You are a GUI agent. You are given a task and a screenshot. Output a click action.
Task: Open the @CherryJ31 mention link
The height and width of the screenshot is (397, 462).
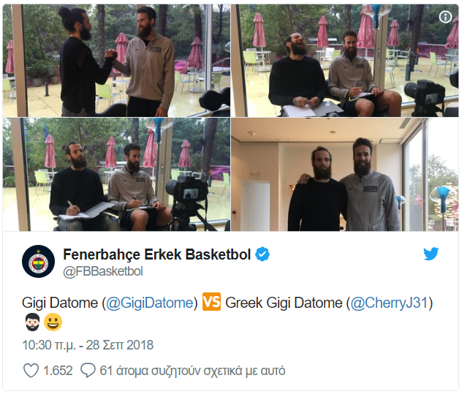pyautogui.click(x=389, y=303)
